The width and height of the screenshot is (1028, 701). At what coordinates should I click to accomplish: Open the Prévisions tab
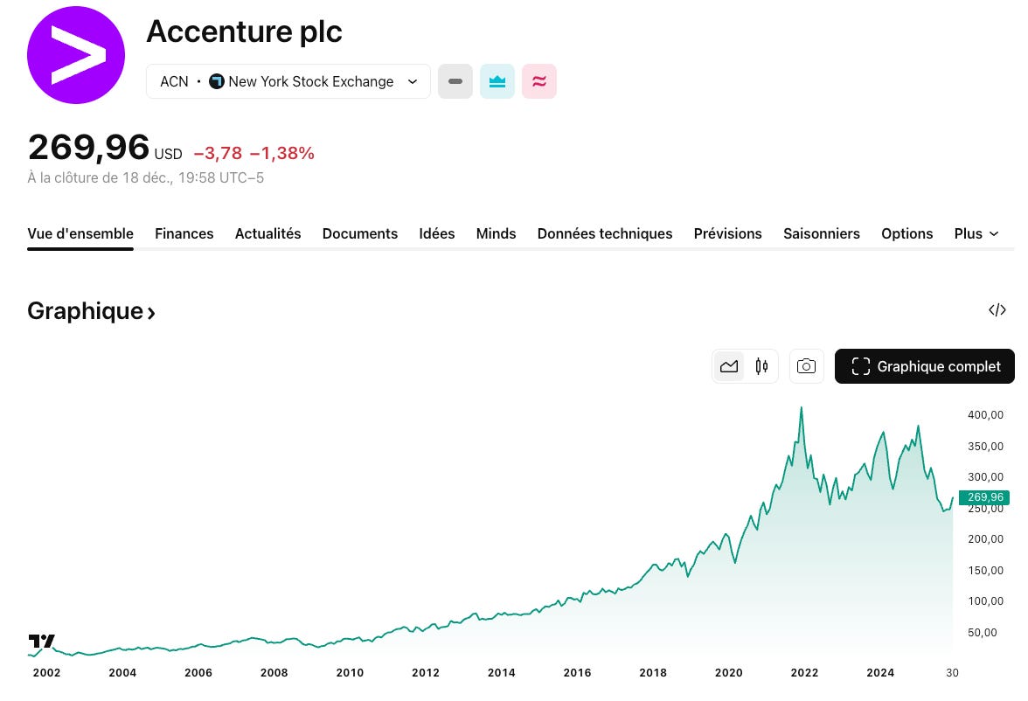click(x=727, y=233)
